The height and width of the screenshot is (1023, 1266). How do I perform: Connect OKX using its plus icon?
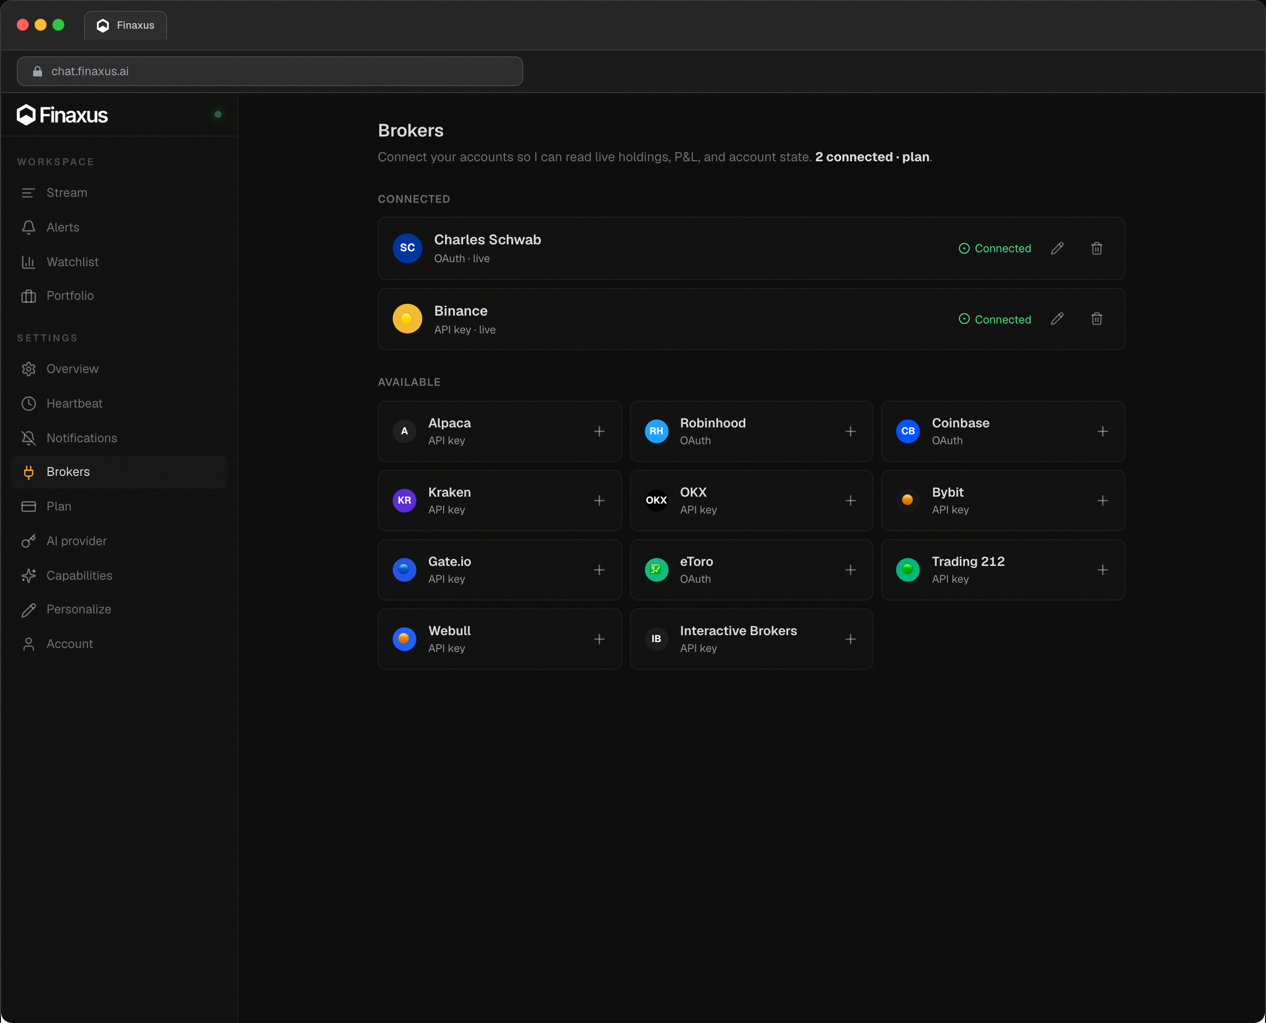(850, 500)
